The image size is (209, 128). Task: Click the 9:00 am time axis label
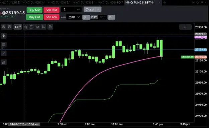[x=90, y=124]
